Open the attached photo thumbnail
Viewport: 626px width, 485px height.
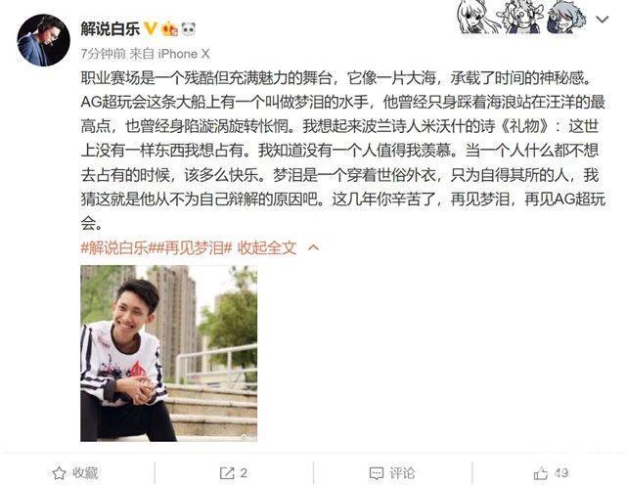click(168, 353)
